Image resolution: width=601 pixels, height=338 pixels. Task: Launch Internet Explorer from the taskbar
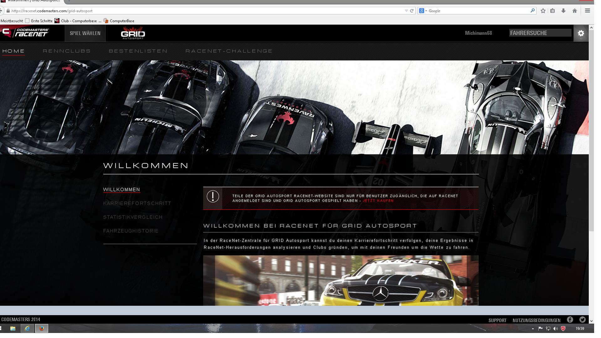click(x=27, y=328)
